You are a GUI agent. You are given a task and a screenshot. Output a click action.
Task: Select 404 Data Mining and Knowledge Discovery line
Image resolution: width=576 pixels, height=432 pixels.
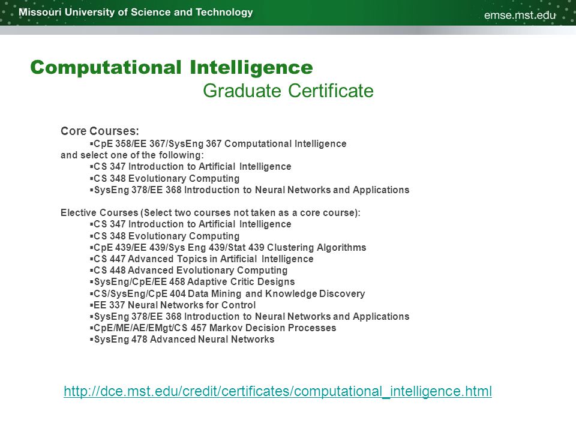227,294
